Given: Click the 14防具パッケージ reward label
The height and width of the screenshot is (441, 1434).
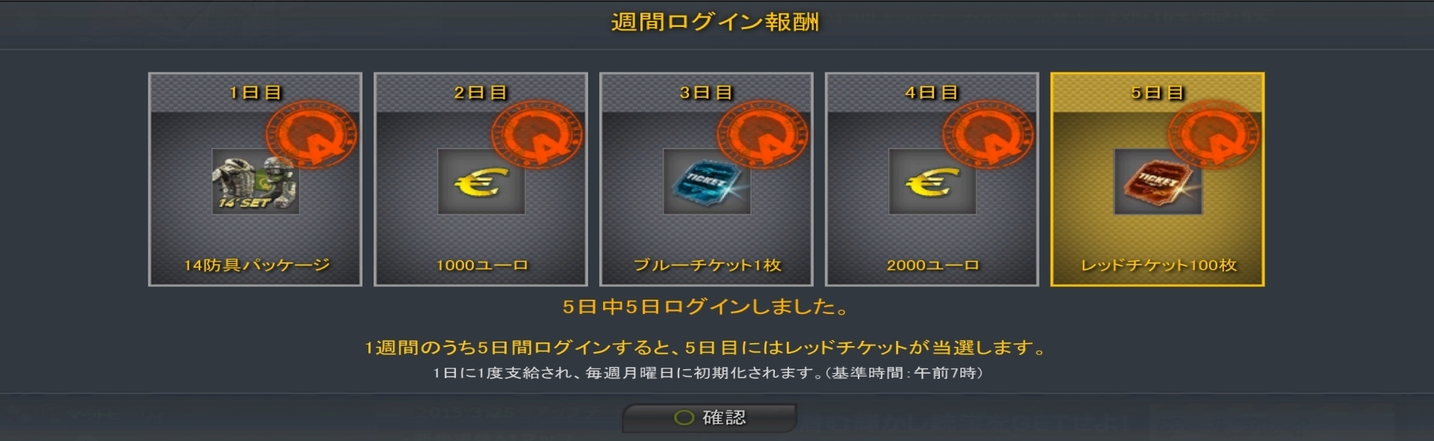Looking at the screenshot, I should click(257, 265).
